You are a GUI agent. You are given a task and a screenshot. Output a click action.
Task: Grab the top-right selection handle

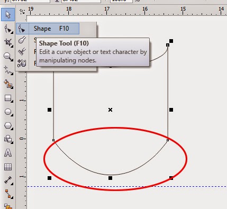(x=171, y=41)
